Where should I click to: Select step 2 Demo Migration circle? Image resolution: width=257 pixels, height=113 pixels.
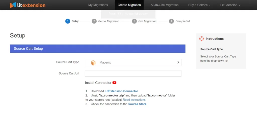point(94,21)
